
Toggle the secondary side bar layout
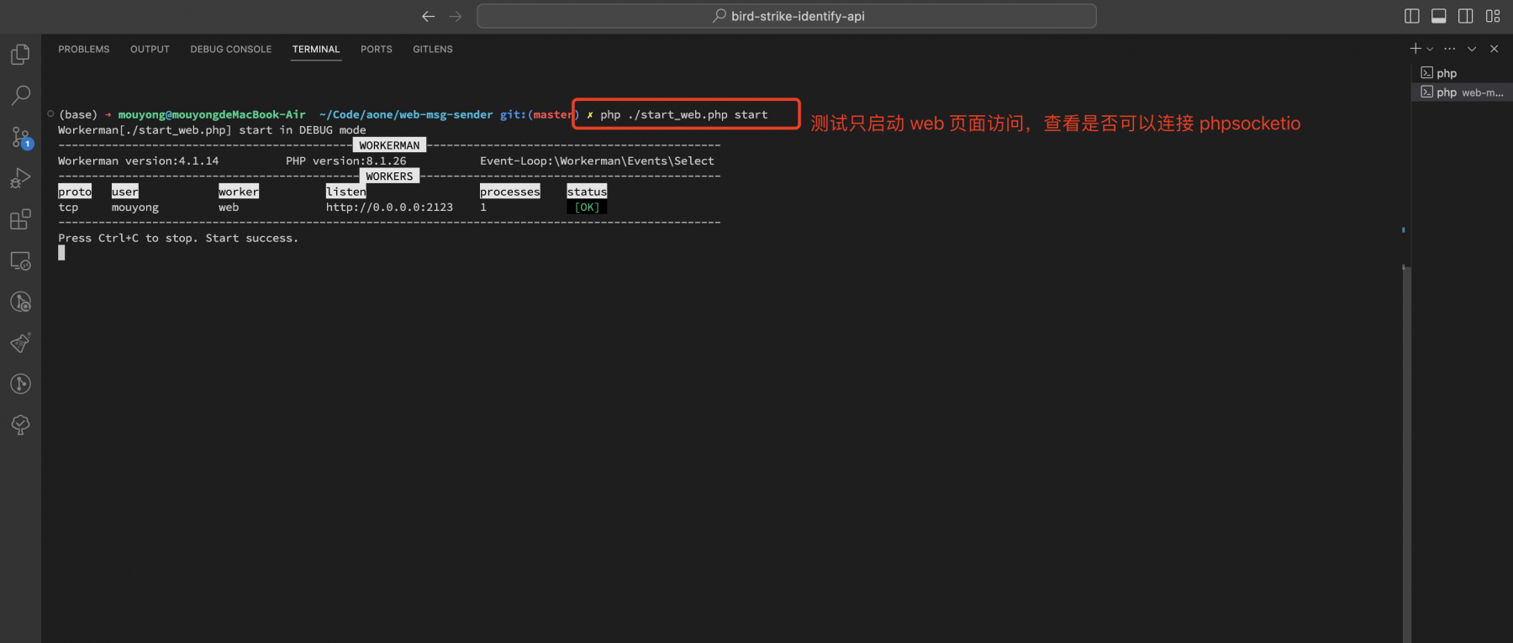tap(1466, 16)
